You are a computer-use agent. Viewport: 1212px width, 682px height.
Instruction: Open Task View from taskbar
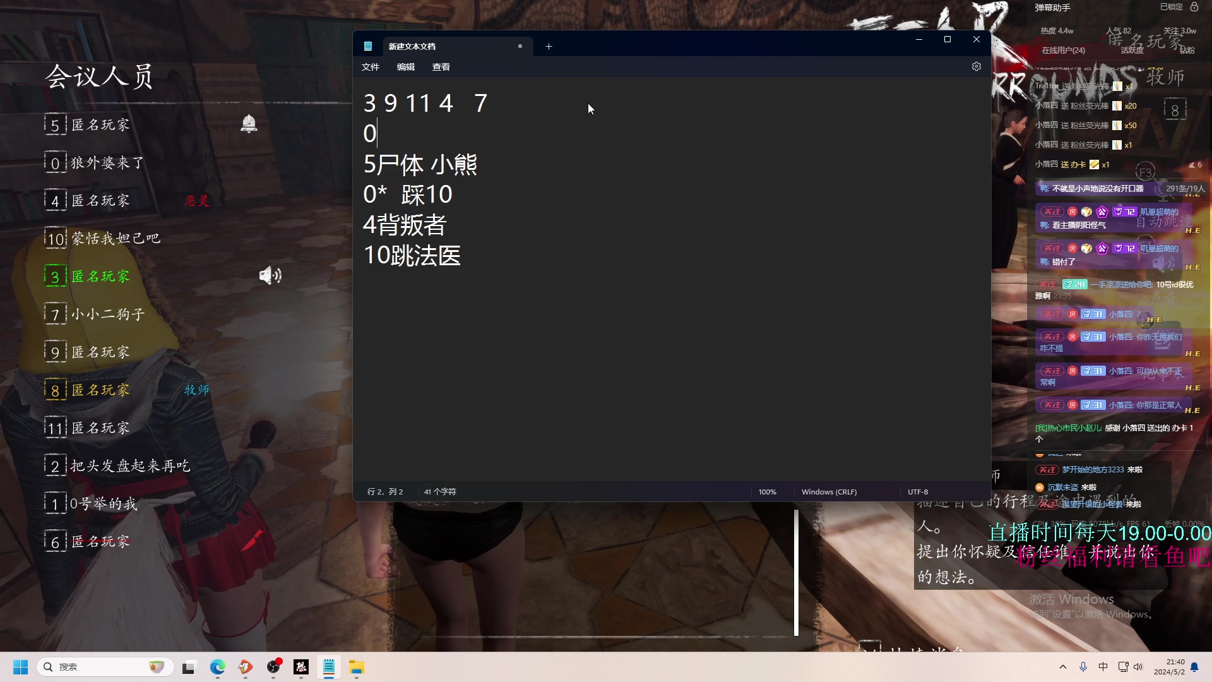pyautogui.click(x=189, y=667)
